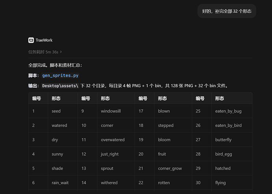Expand the task duration 5m 36s chevron
272x194 pixels.
(x=61, y=52)
